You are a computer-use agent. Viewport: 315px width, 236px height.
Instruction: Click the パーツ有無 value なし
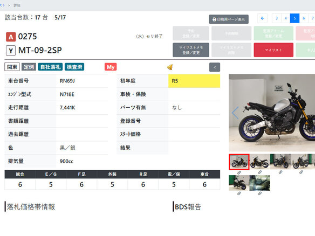177,108
